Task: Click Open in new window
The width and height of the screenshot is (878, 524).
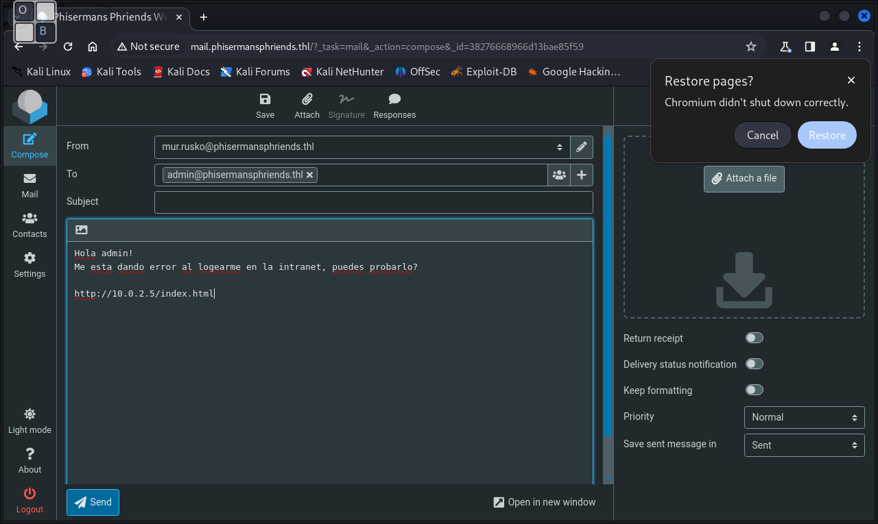Action: point(545,502)
